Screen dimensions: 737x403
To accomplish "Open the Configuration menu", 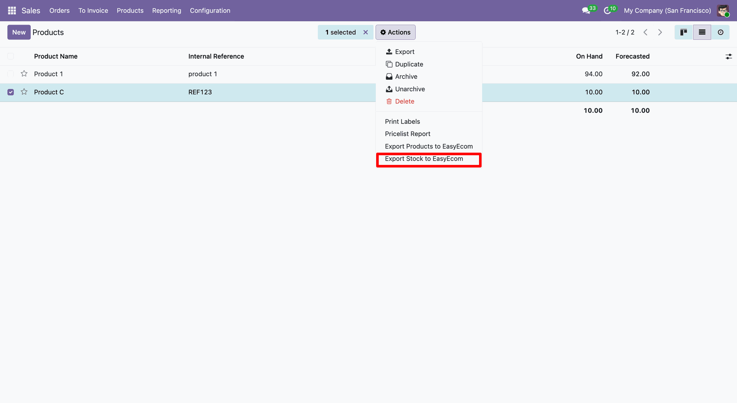I will tap(210, 10).
